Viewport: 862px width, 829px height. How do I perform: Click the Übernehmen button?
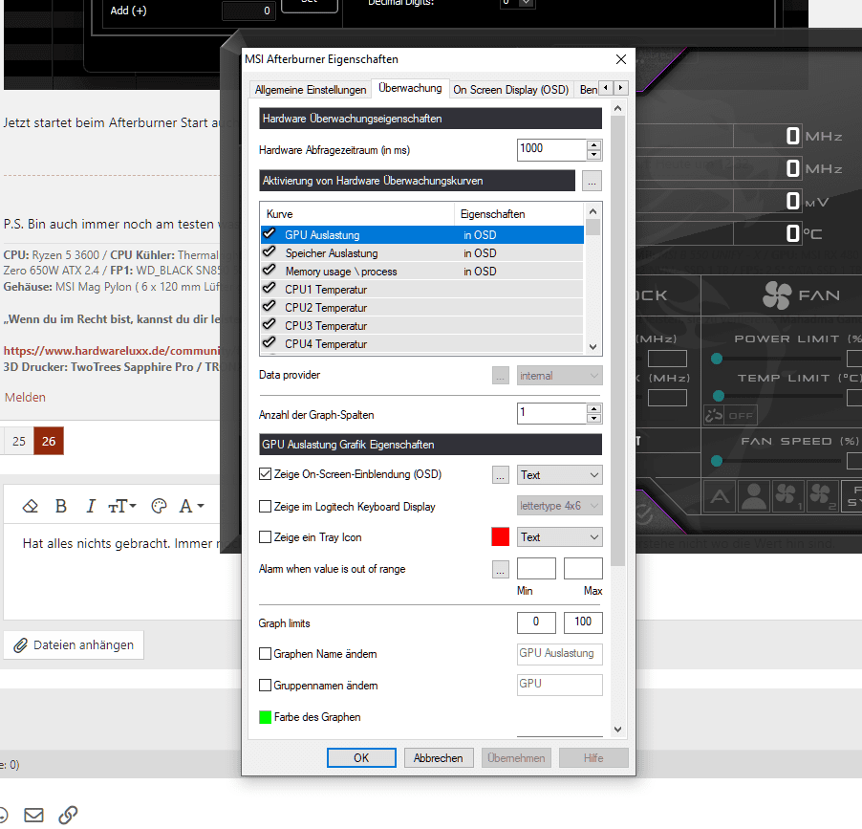click(516, 758)
